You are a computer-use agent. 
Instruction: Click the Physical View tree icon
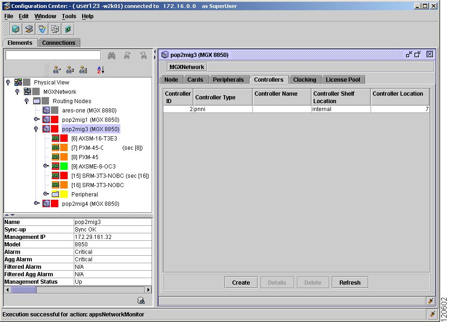18,83
